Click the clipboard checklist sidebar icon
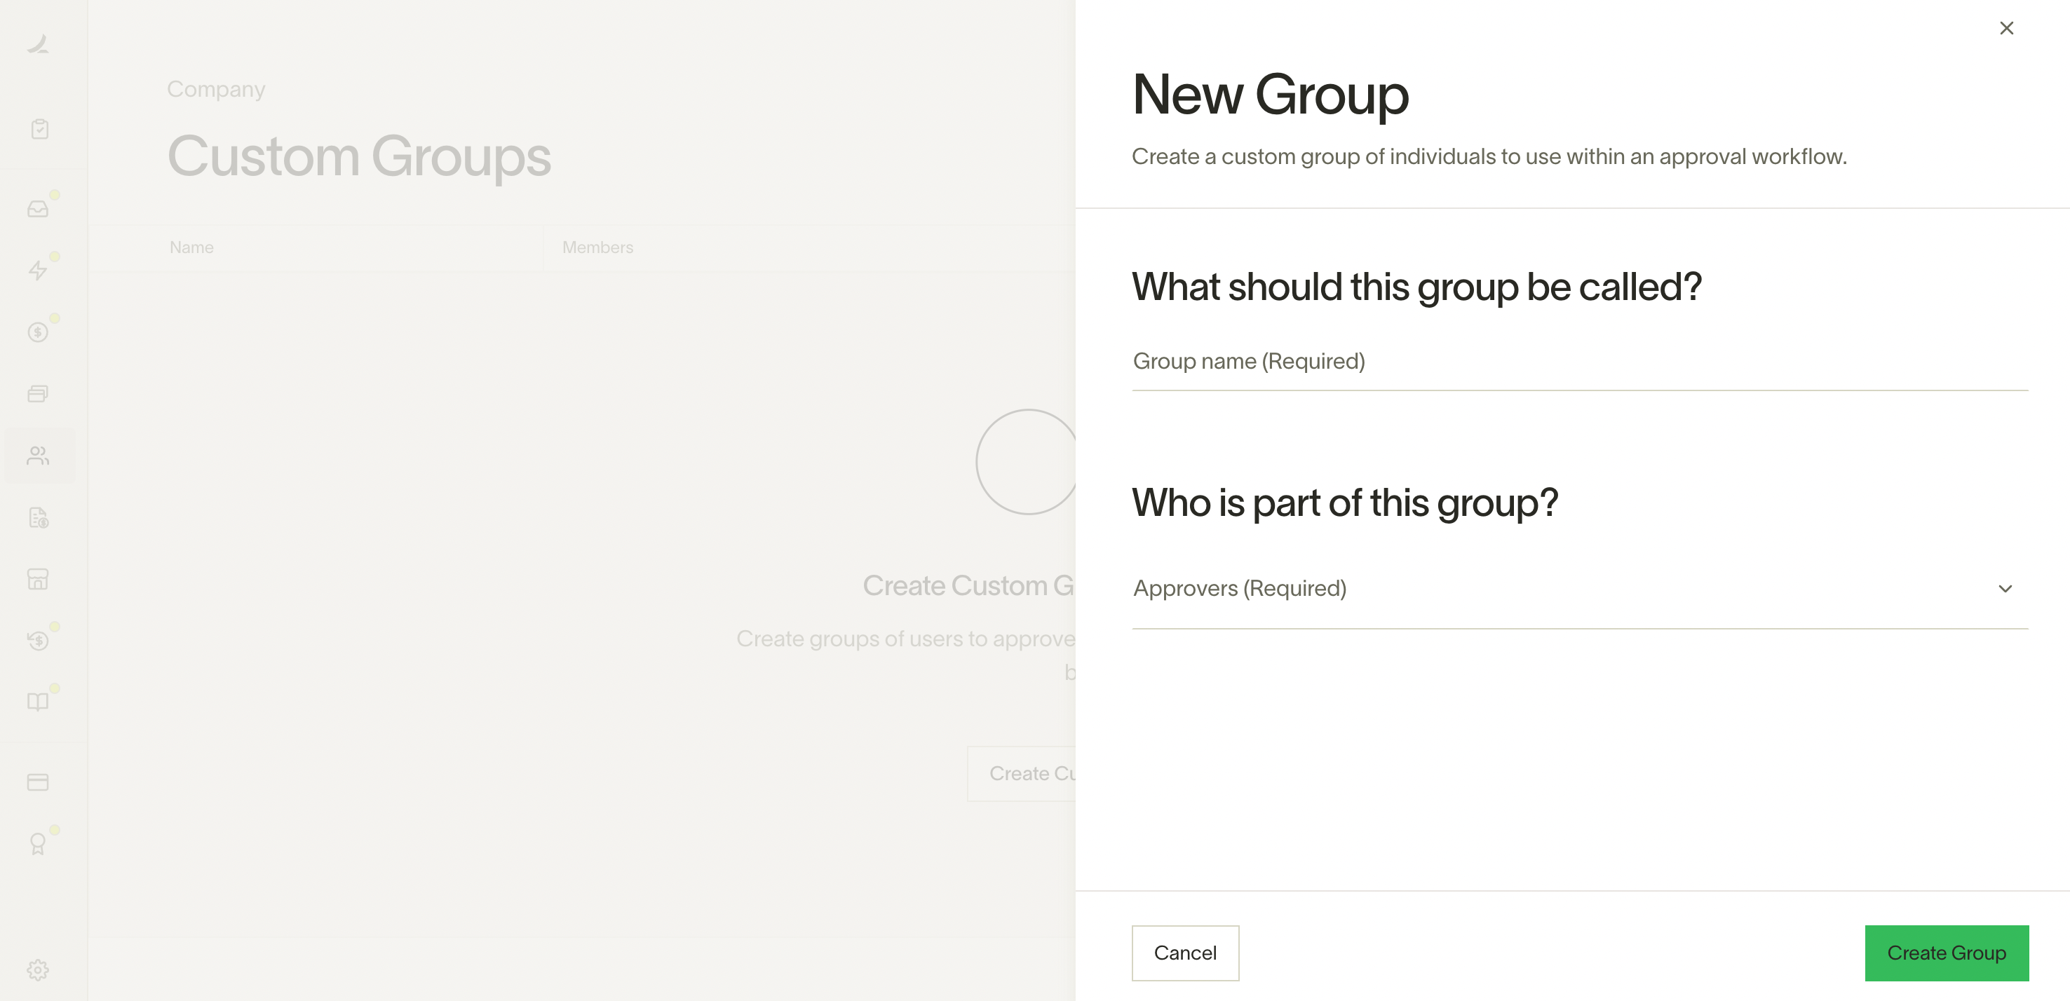Viewport: 2070px width, 1001px height. pyautogui.click(x=39, y=128)
